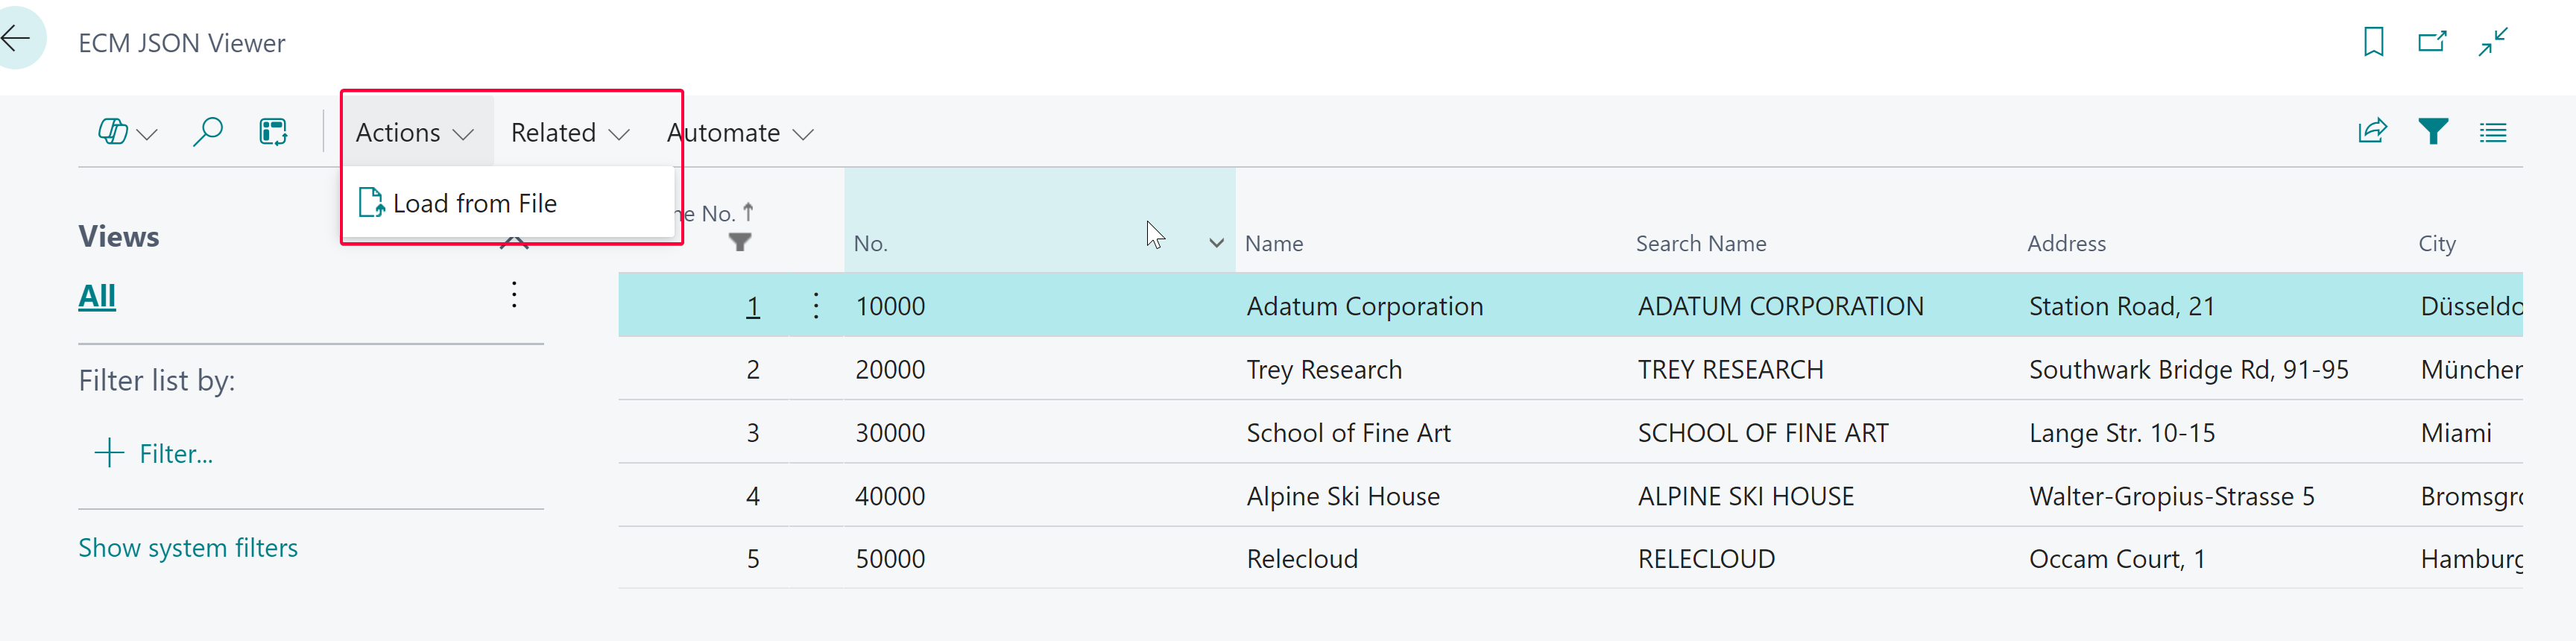The image size is (2576, 641).
Task: Expand the Actions menu
Action: pos(414,133)
